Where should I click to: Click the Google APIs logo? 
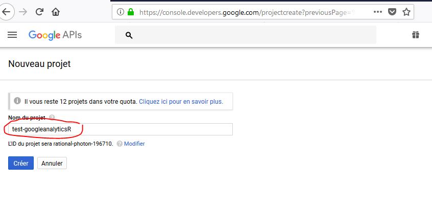[55, 35]
